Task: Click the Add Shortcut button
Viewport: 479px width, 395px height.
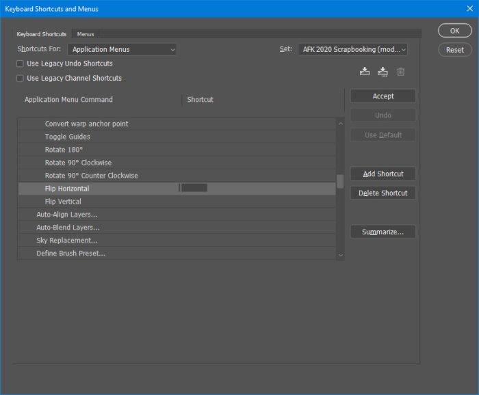Action: point(383,174)
